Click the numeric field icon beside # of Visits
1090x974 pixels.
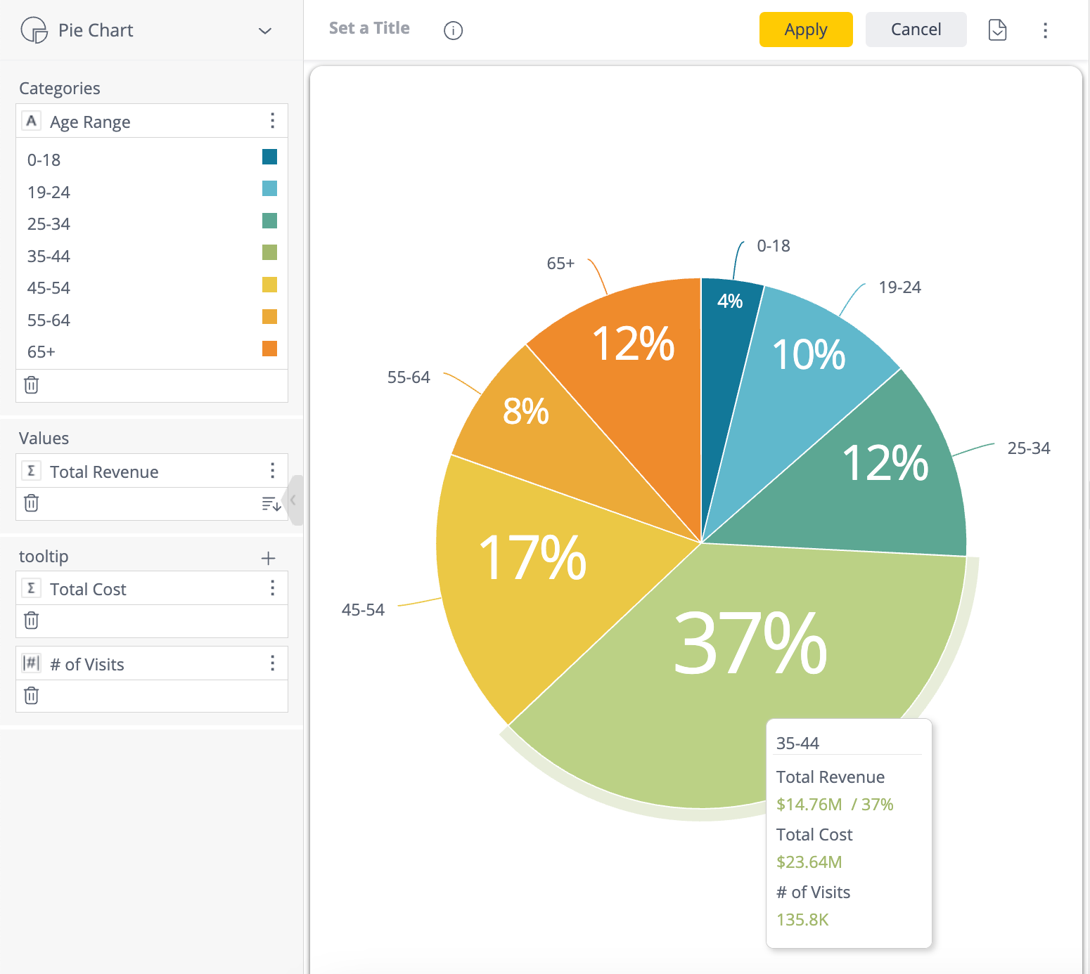[31, 663]
